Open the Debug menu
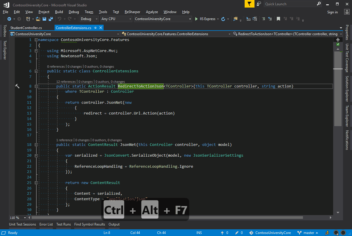Image resolution: width=352 pixels, height=236 pixels. [x=74, y=12]
